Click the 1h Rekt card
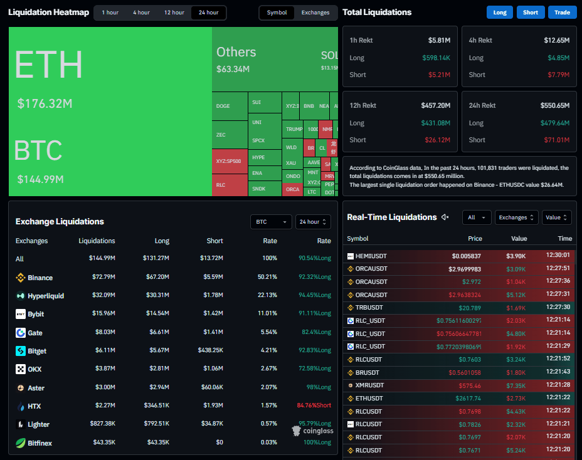582x460 pixels. [x=399, y=56]
